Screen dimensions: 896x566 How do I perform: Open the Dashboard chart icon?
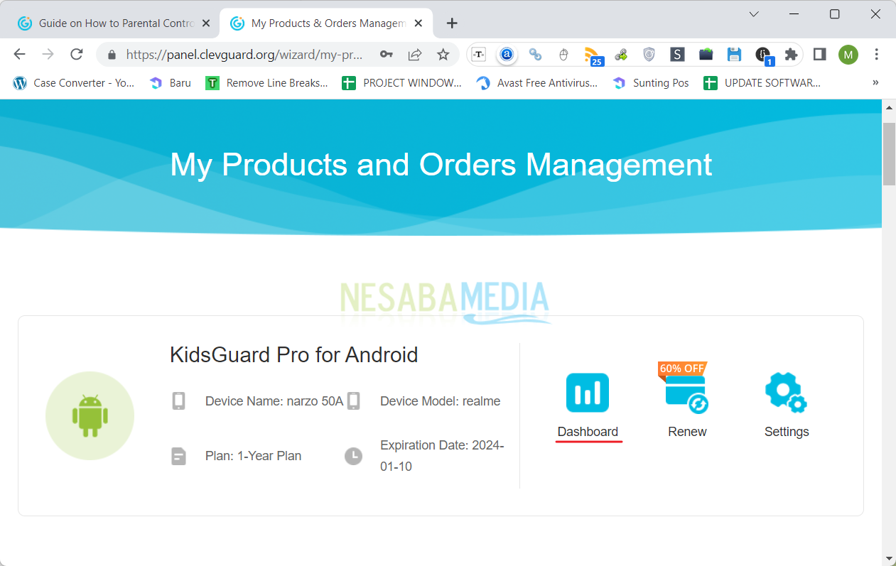588,393
